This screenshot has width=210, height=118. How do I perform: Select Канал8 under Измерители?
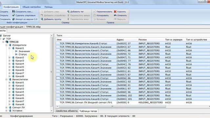tap(20, 76)
